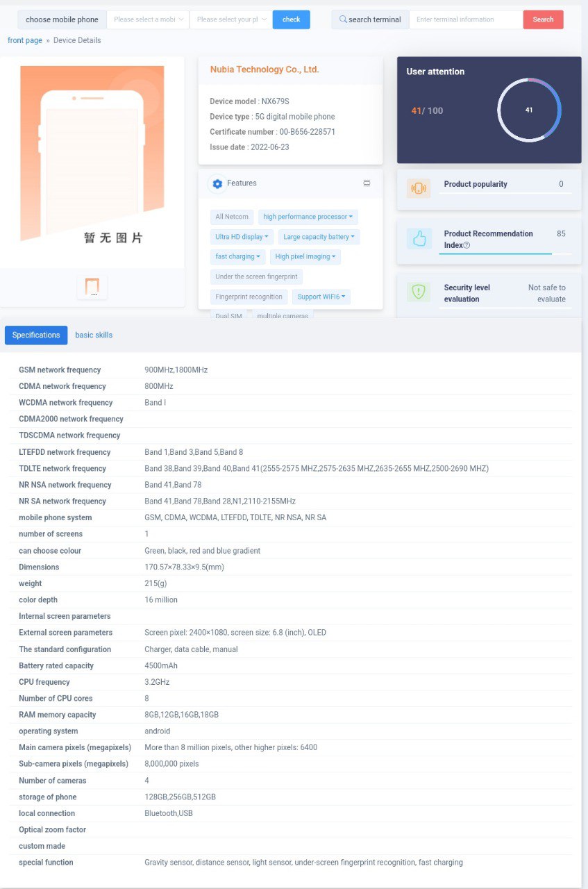The image size is (588, 889).
Task: Click the All Netcom feature tag
Action: point(232,217)
